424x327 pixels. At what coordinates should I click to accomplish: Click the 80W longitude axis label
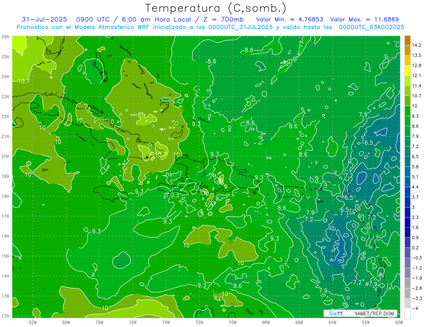66,322
